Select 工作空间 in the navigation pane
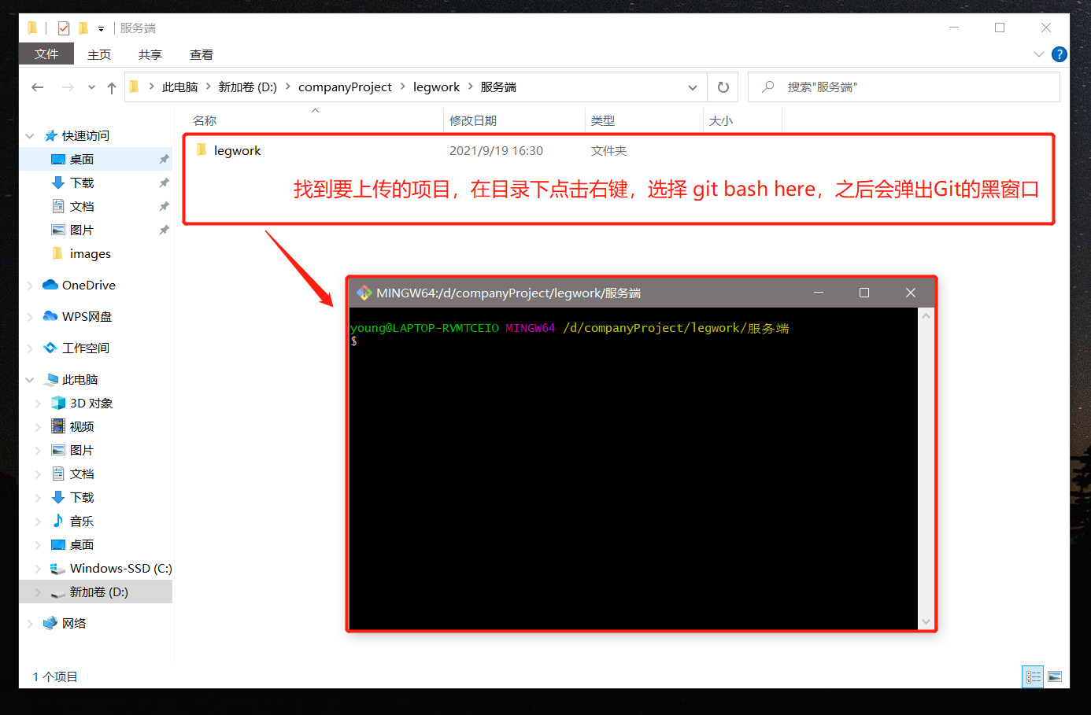The image size is (1091, 715). tap(86, 348)
